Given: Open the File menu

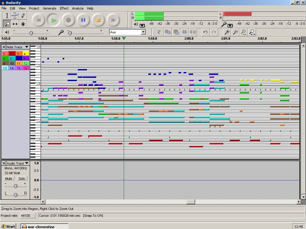Looking at the screenshot, I should (4, 8).
